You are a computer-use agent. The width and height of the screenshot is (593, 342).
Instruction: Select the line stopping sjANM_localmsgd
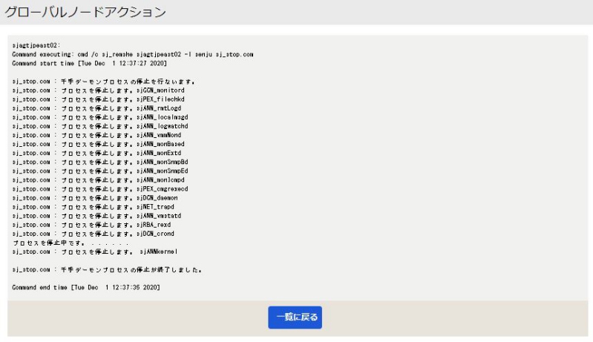coord(100,117)
